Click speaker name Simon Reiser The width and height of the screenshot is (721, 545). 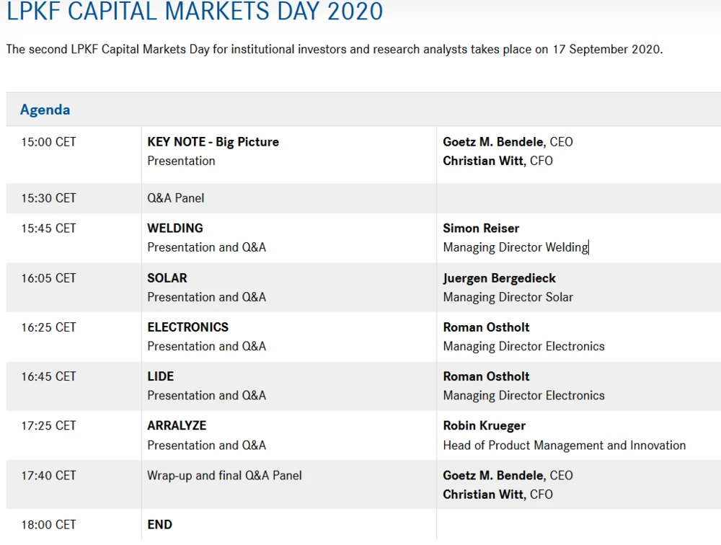(x=481, y=229)
